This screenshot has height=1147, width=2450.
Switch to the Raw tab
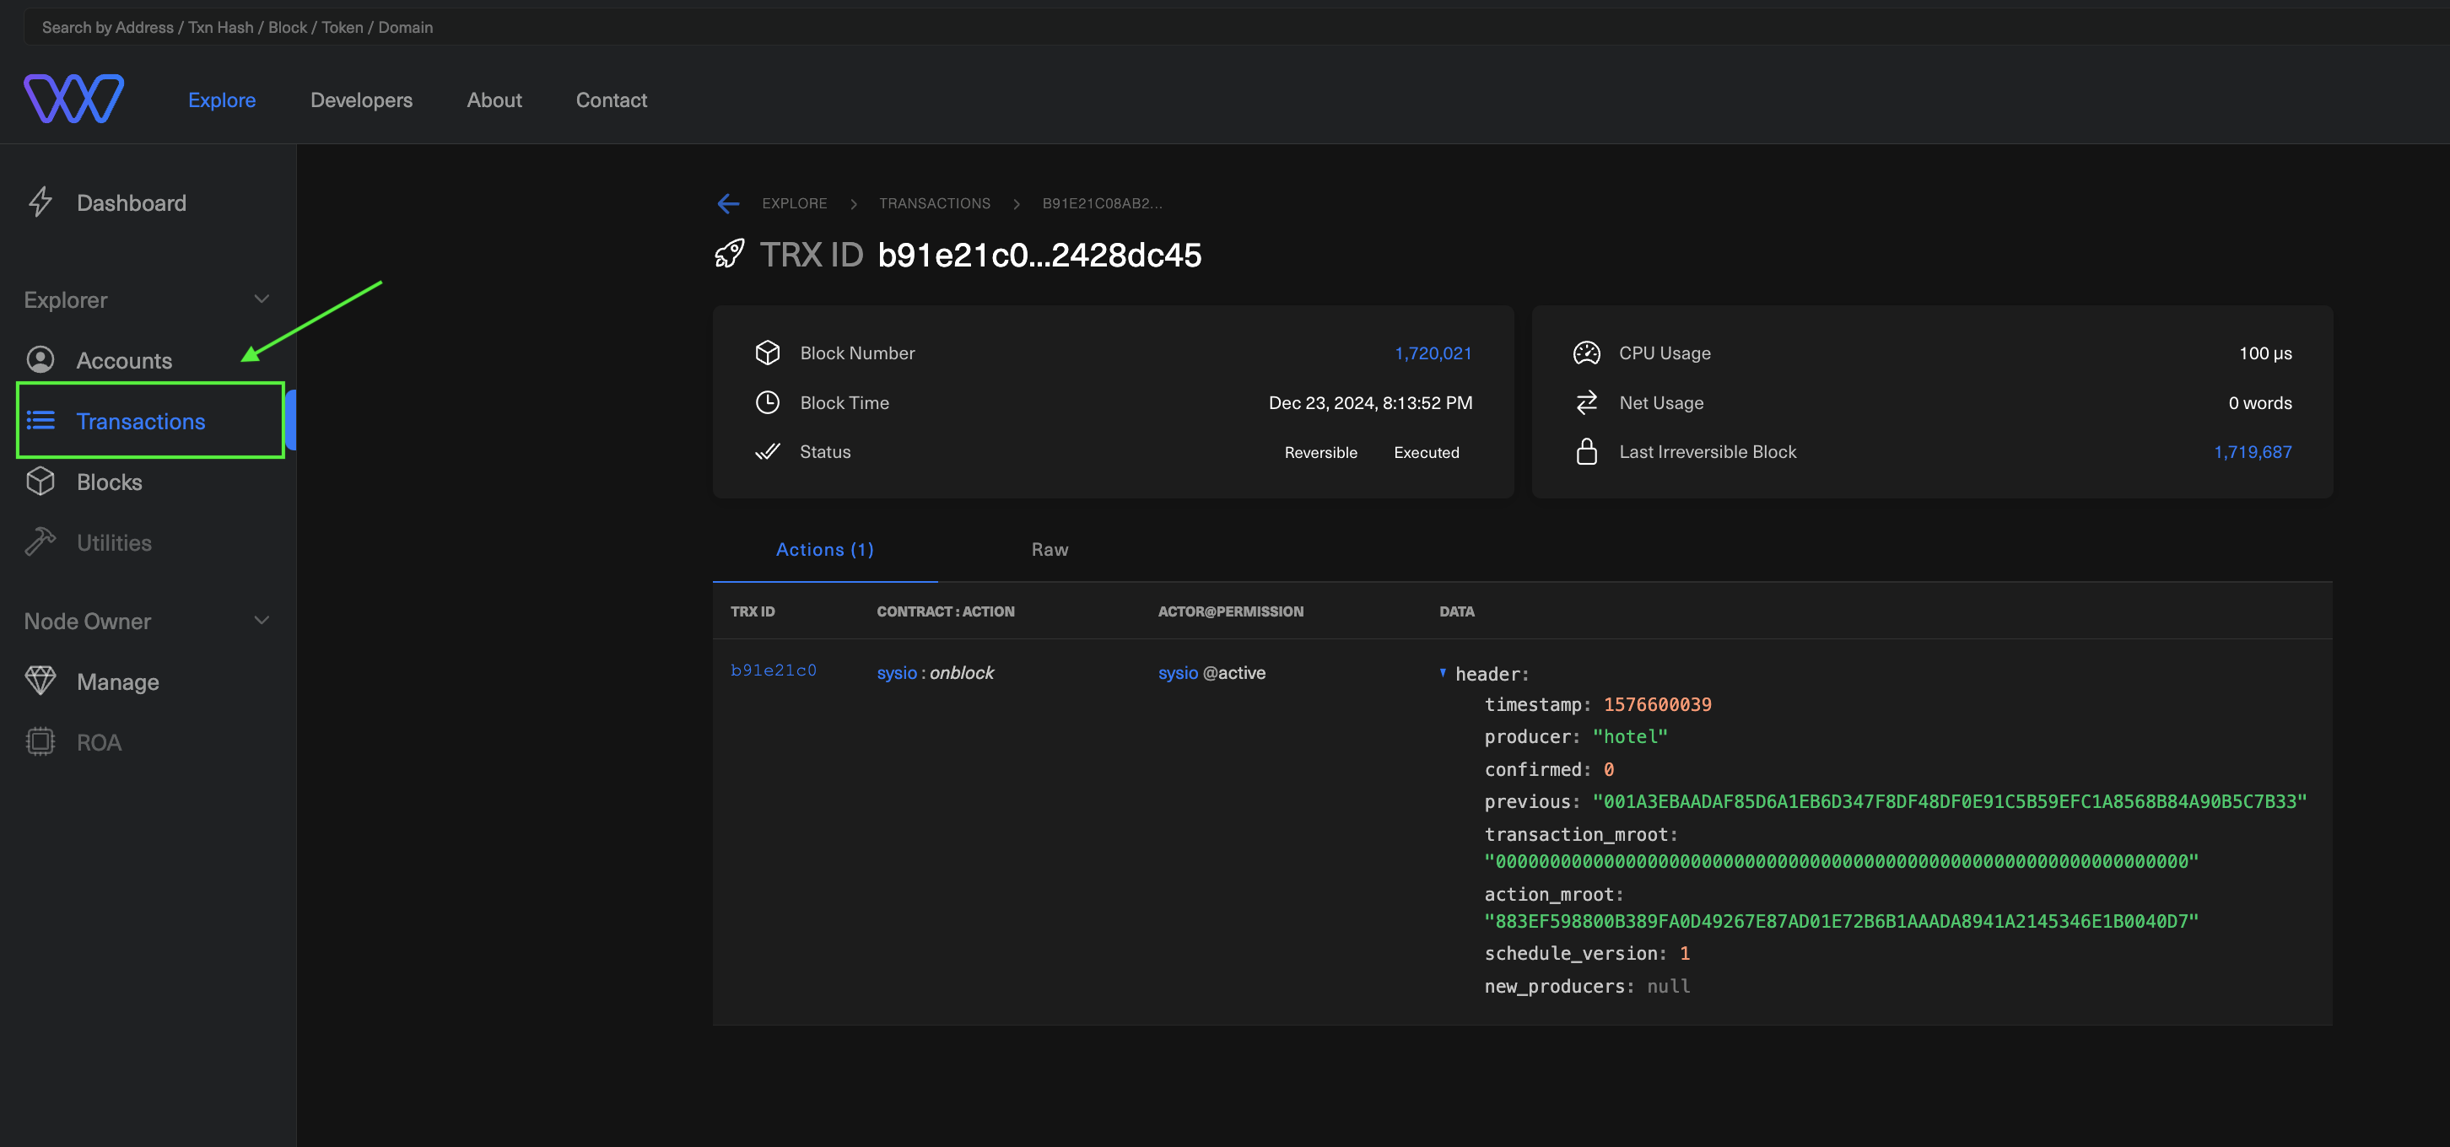pos(1050,550)
